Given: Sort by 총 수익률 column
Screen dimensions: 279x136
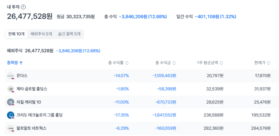Looking at the screenshot, I should coord(118,63).
